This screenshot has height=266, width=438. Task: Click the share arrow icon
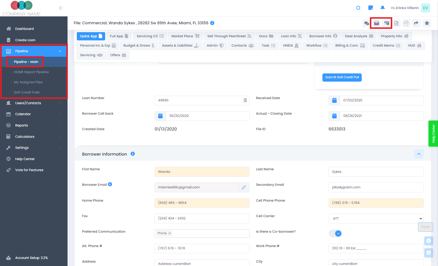[x=416, y=23]
